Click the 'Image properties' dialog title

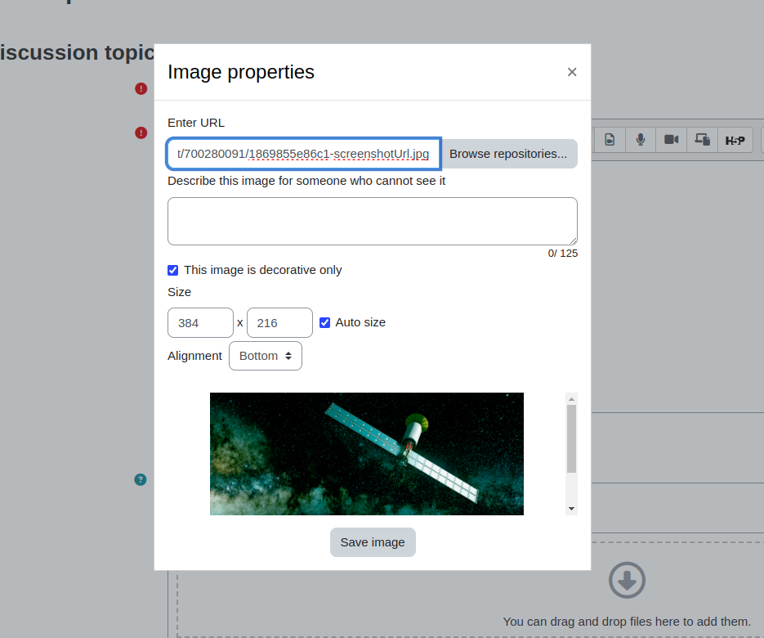click(x=241, y=72)
